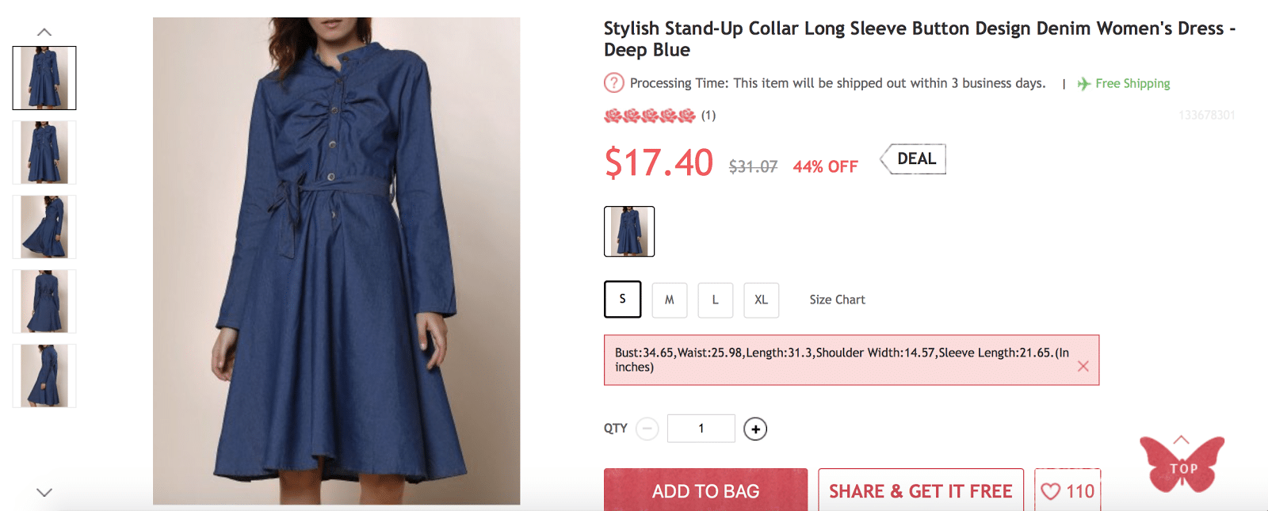Screen dimensions: 1268x511
Task: Select size M option
Action: pyautogui.click(x=670, y=300)
